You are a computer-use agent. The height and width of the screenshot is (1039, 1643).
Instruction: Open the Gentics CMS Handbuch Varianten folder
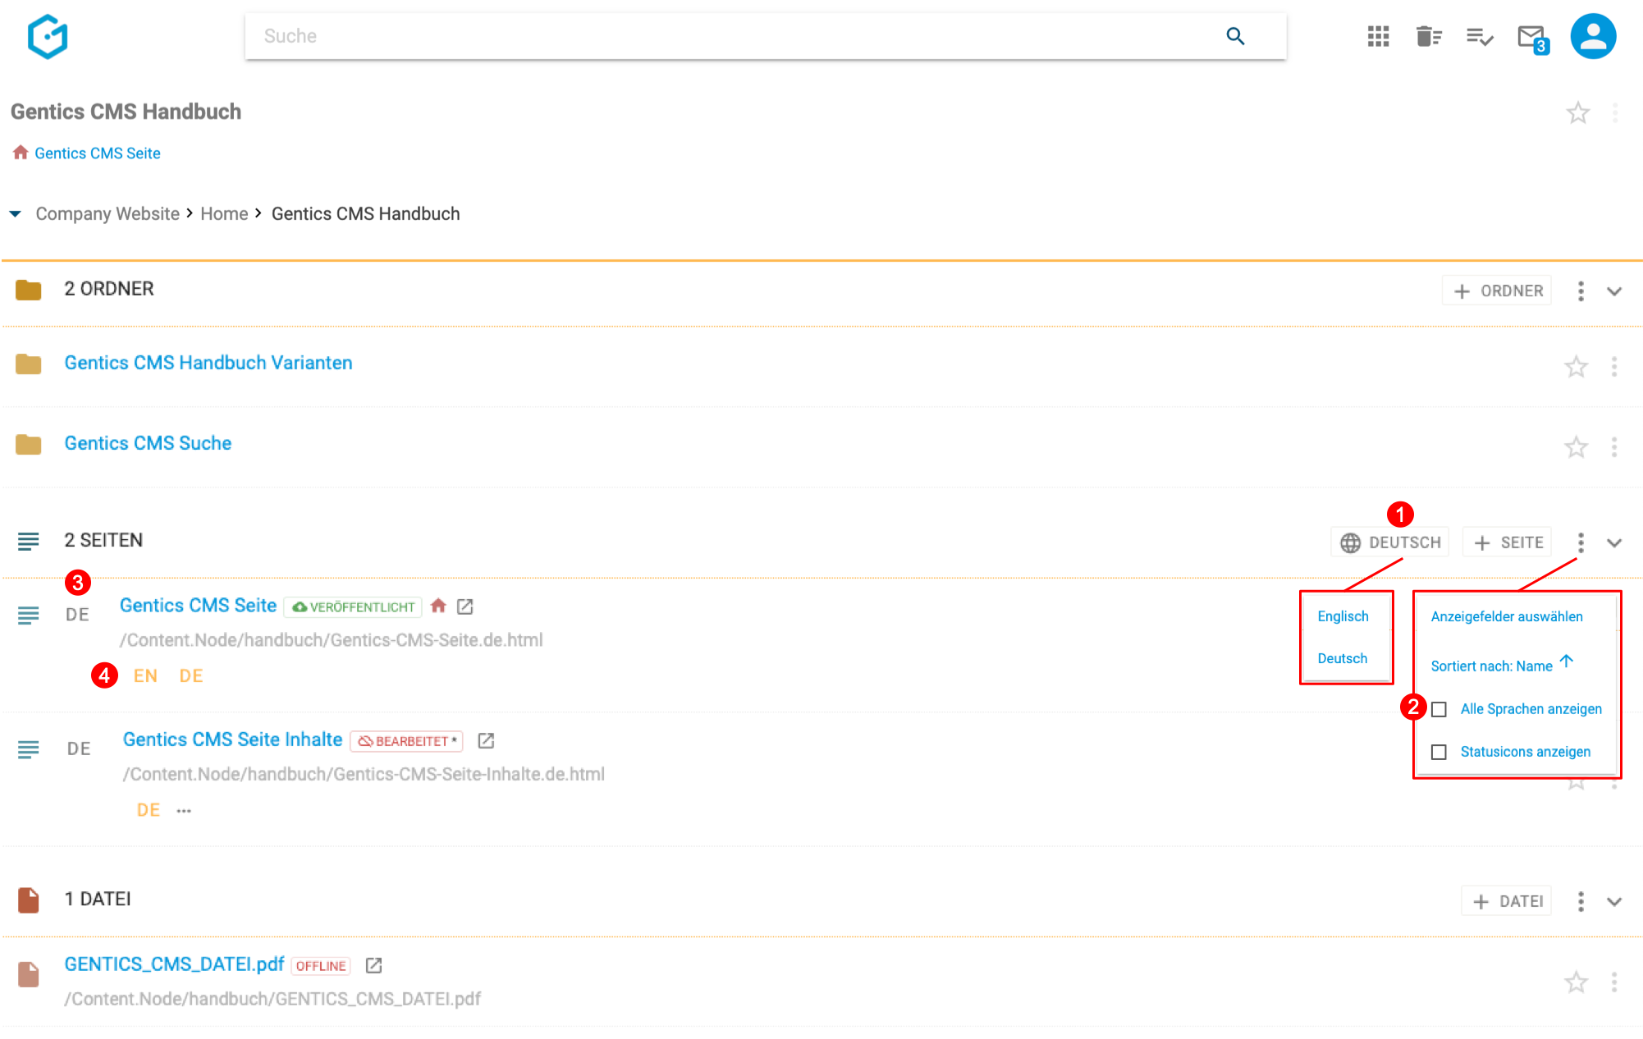[x=208, y=363]
